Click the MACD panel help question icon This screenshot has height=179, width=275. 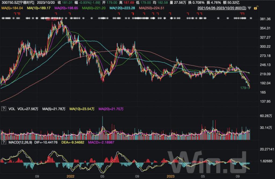pyautogui.click(x=4, y=142)
